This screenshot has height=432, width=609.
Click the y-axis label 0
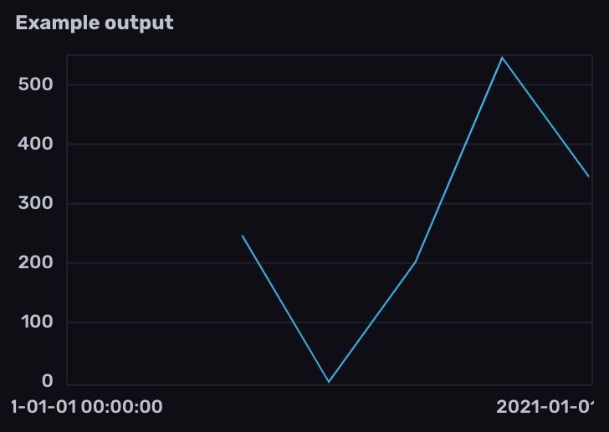(x=47, y=382)
